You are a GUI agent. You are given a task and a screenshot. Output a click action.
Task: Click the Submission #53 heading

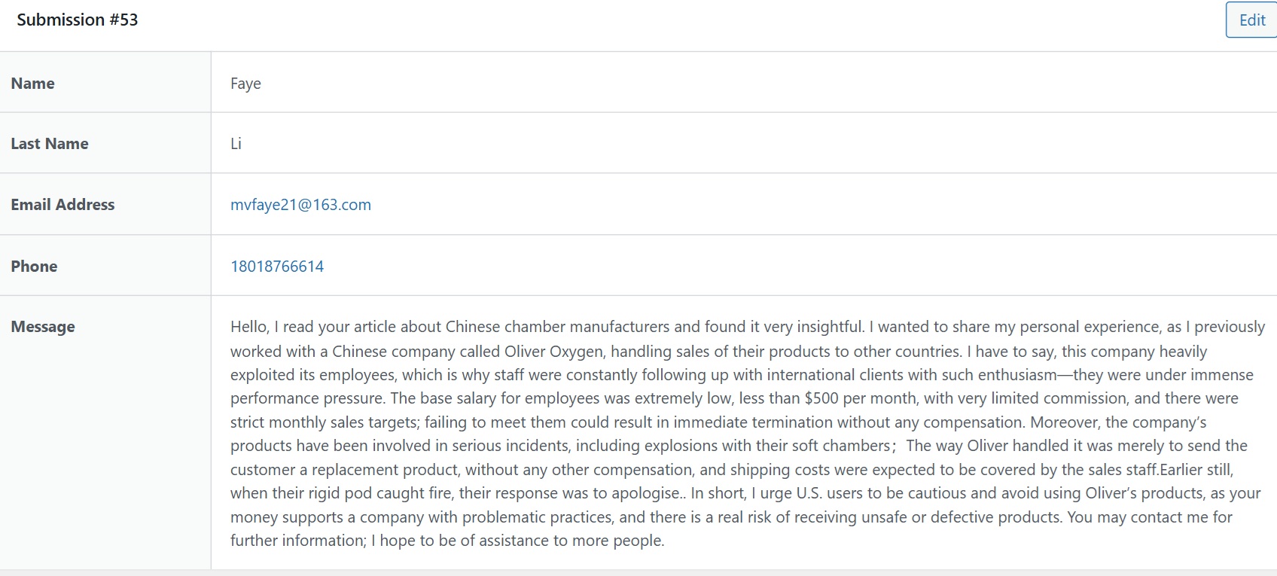78,20
